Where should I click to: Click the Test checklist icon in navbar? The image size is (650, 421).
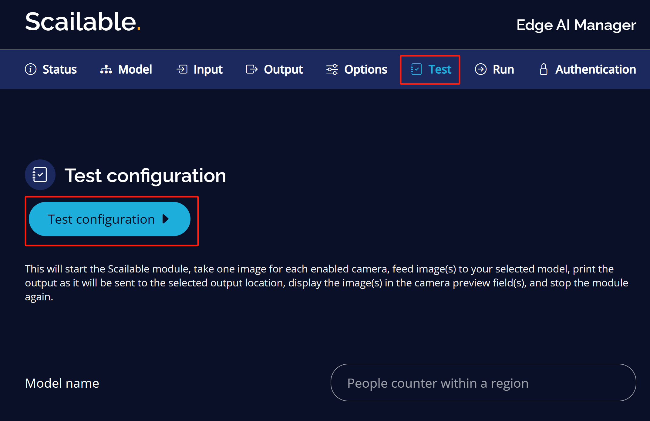416,69
